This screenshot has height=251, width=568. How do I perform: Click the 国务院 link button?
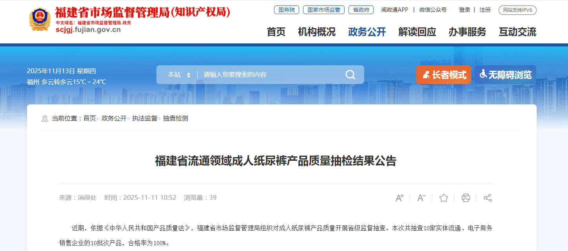pos(287,10)
